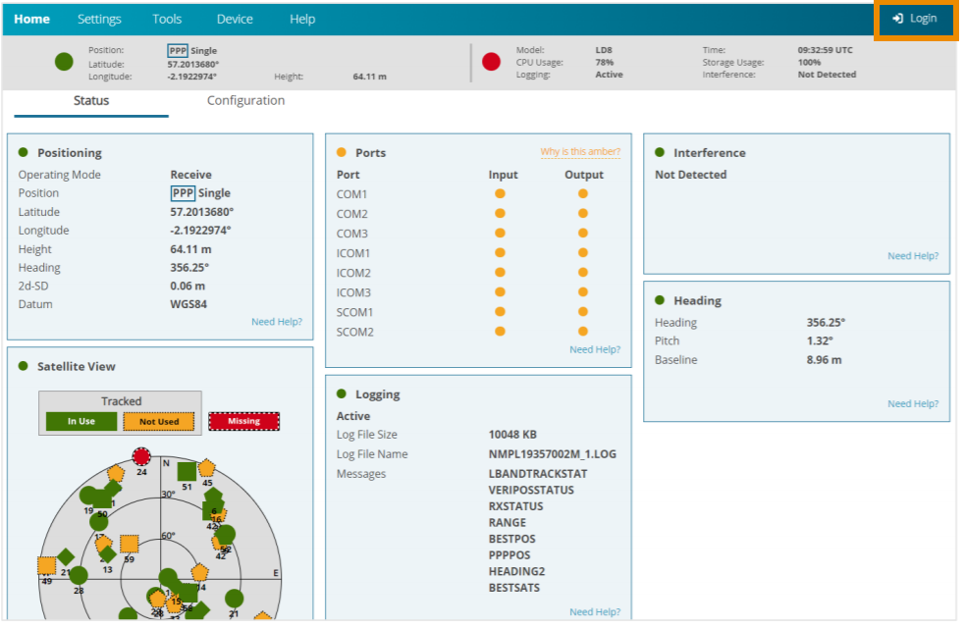This screenshot has height=629, width=965.
Task: Open the Home menu
Action: pos(32,19)
